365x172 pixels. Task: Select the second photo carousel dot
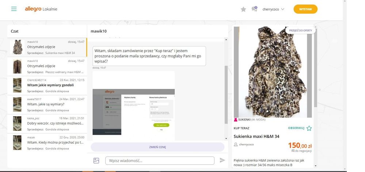tap(271, 112)
